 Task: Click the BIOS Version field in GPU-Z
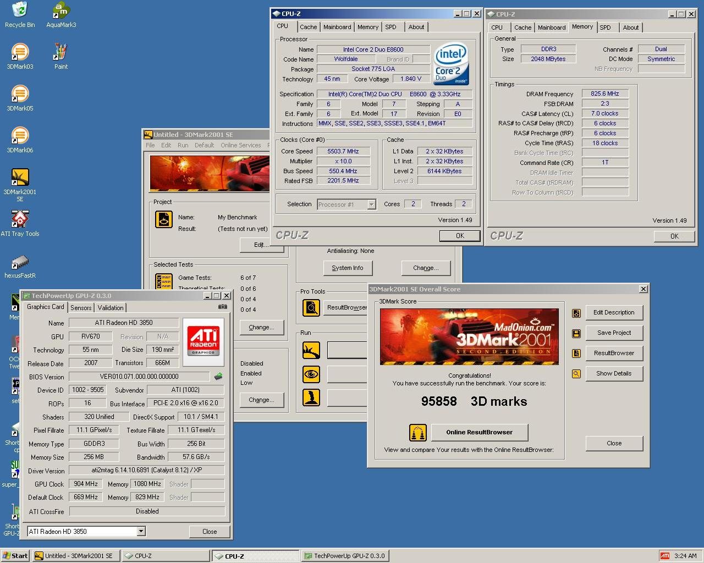pos(139,377)
